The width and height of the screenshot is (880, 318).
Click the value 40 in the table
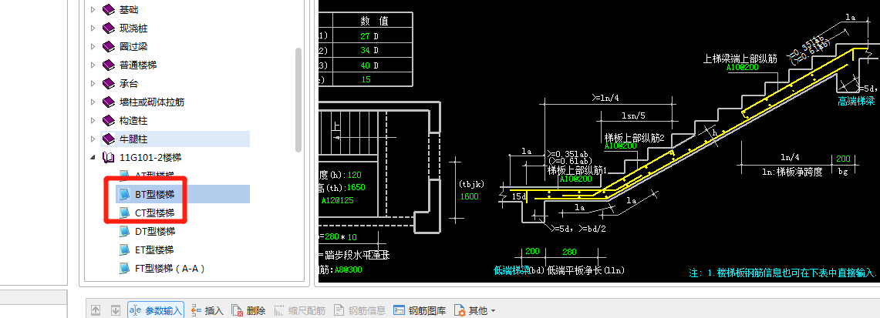click(x=365, y=65)
